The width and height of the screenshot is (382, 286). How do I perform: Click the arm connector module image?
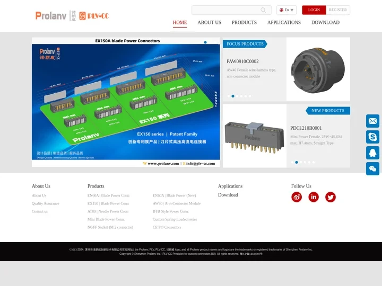pyautogui.click(x=318, y=69)
